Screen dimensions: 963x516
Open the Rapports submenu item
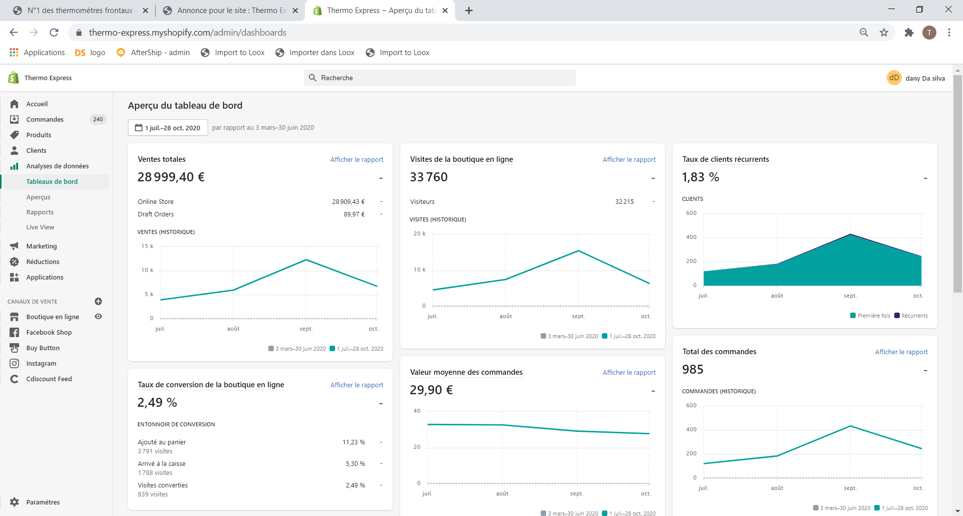point(40,212)
